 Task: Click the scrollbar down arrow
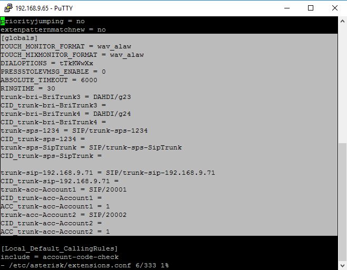(342, 265)
